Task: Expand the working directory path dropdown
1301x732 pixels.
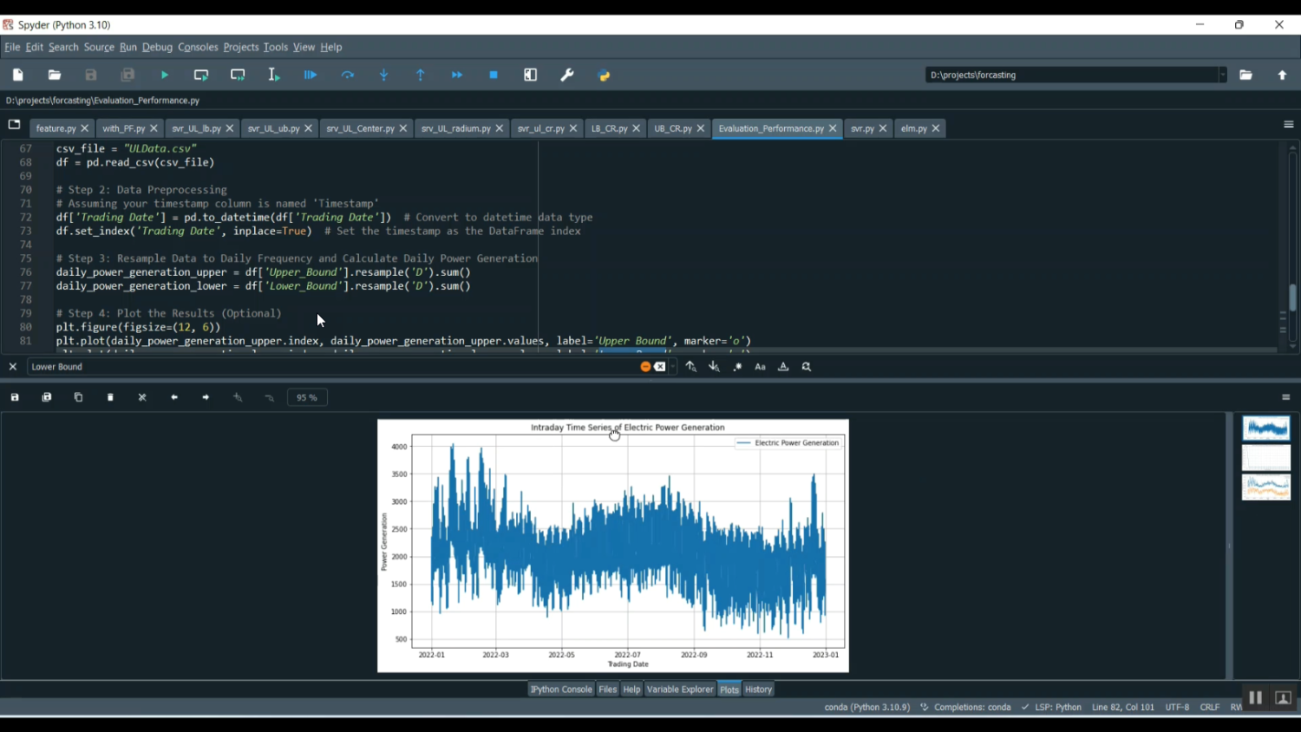Action: tap(1223, 75)
